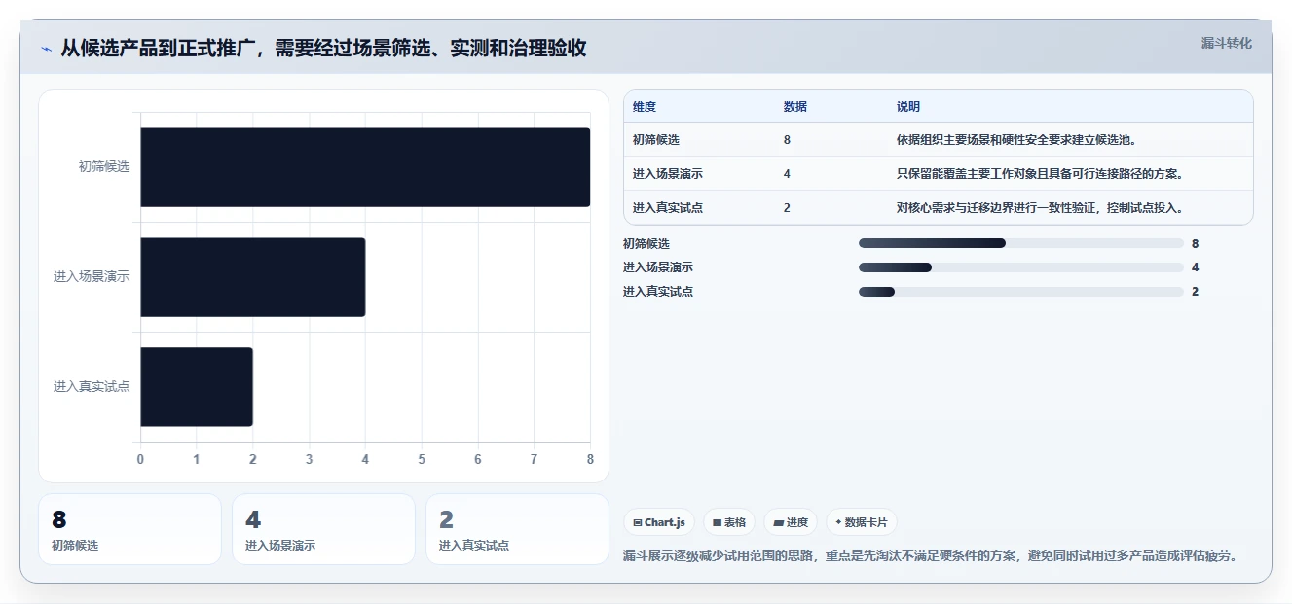This screenshot has width=1292, height=604.
Task: Click the x-axis tick label 3
Action: [310, 459]
